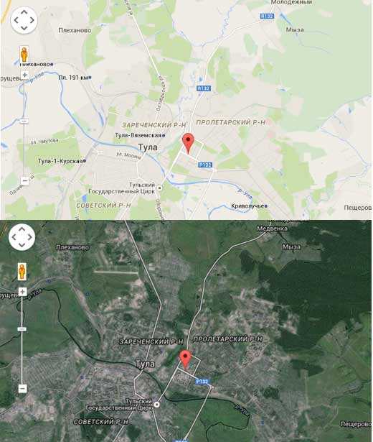This screenshot has width=373, height=442.
Task: Click Тула-1-Курская station point on top map
Action: pos(85,161)
